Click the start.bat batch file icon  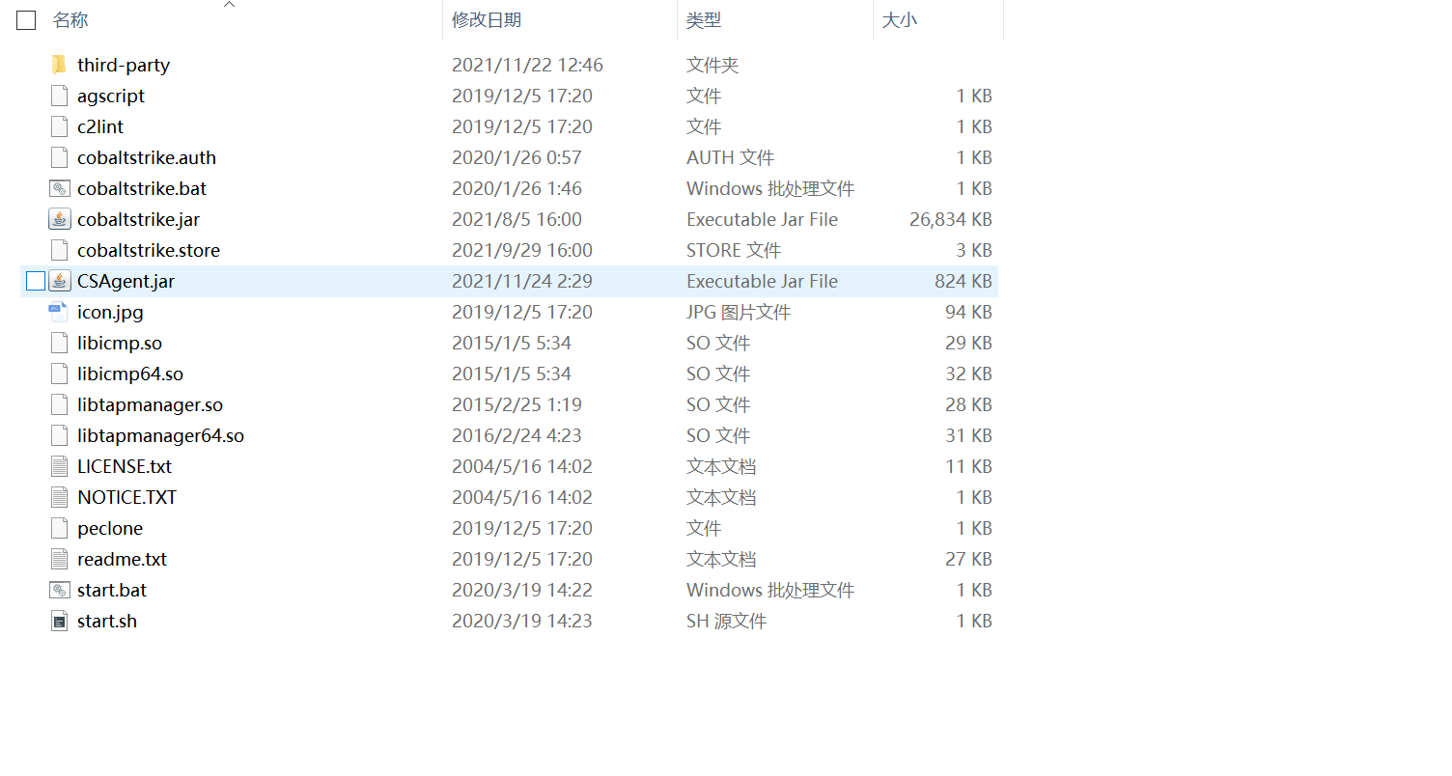tap(60, 590)
